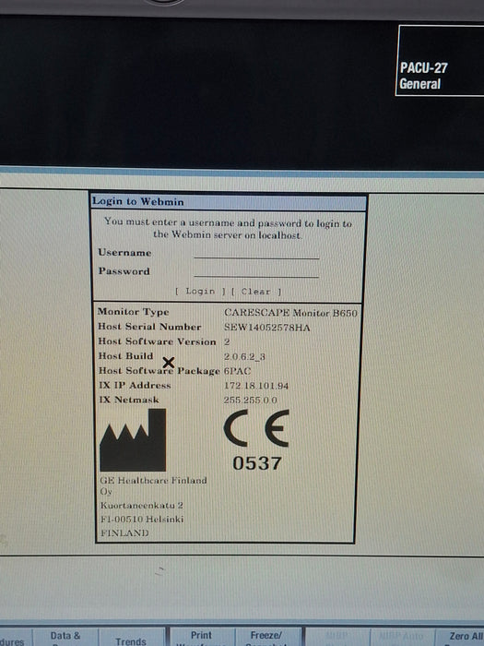
Task: Click the CE 0537 mark
Action: 256,440
